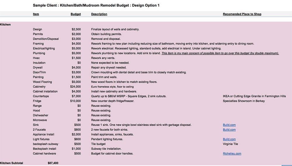Select the Specialties Showroom in Berkey cell
The width and height of the screenshot is (292, 166).
244,101
